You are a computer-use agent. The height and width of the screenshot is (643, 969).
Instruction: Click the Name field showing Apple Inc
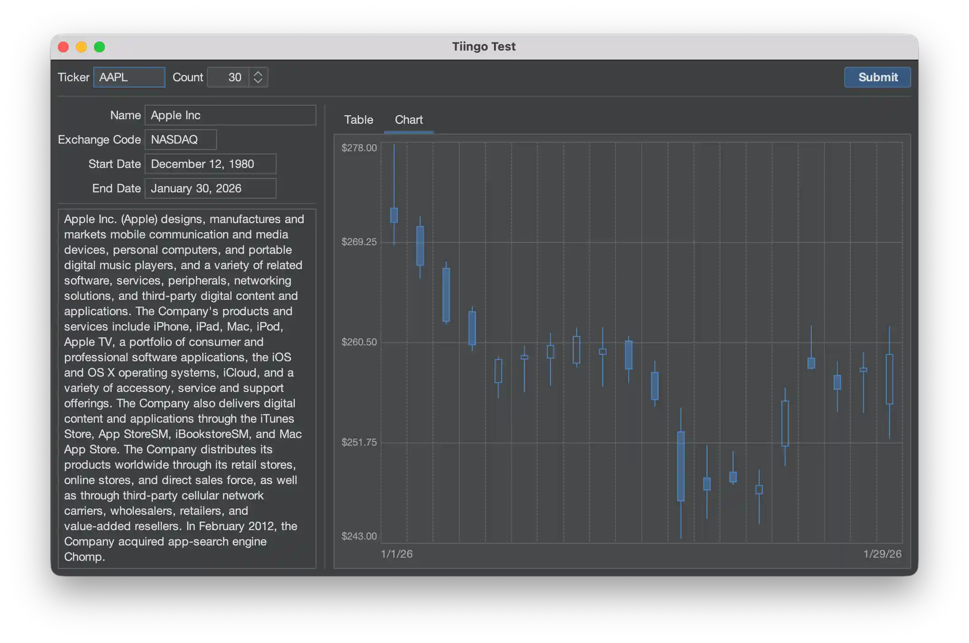click(230, 115)
